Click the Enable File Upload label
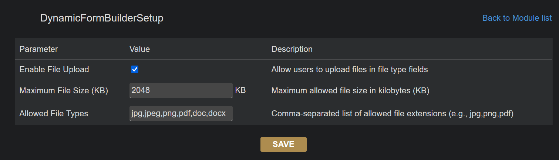Viewport: 559px width, 160px height. click(54, 70)
